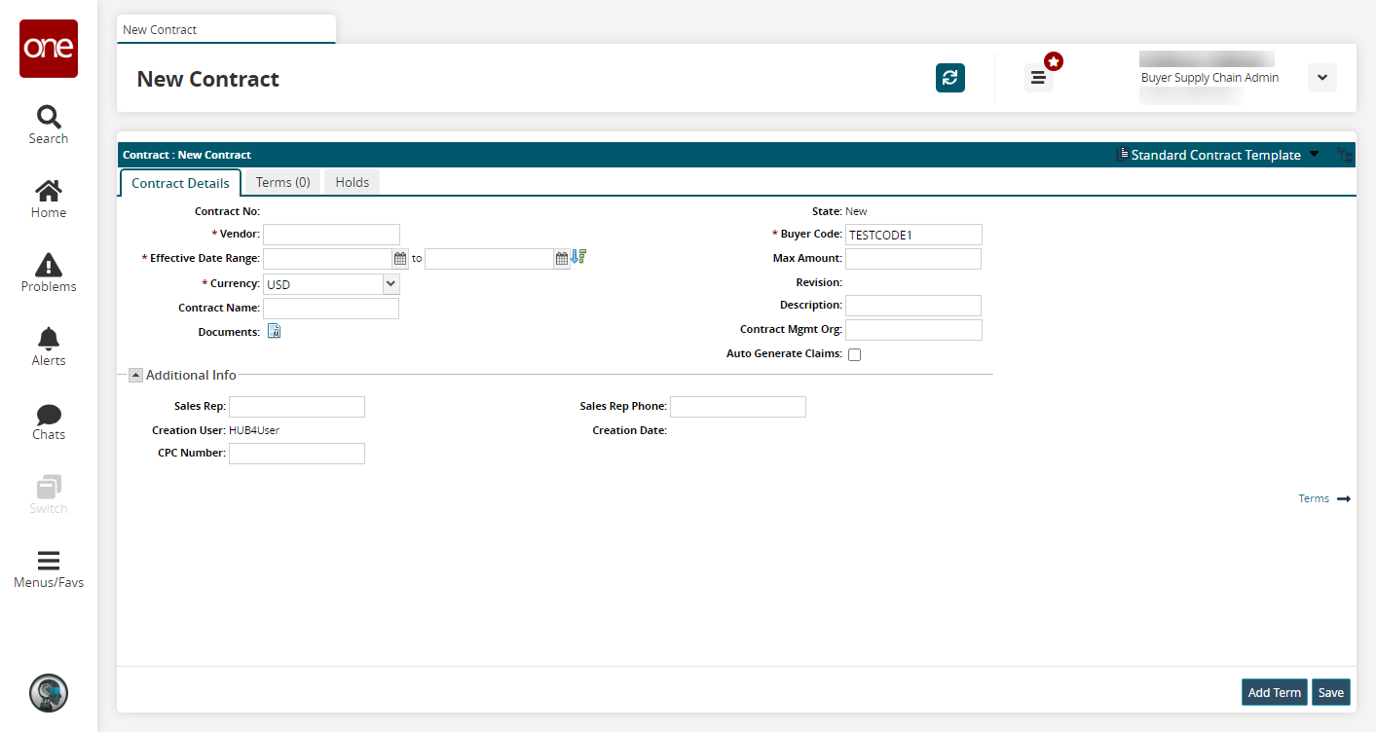Open the starred favorites list icon
1376x732 pixels.
coord(1038,78)
